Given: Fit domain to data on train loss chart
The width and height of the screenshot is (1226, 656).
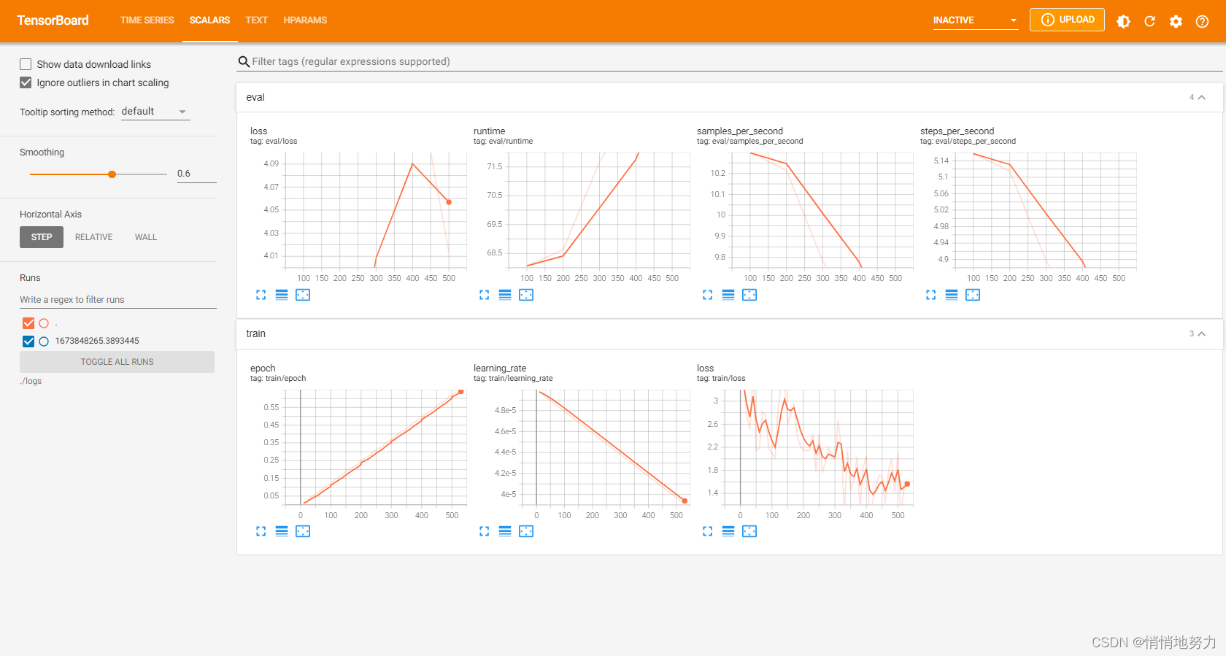Looking at the screenshot, I should pyautogui.click(x=749, y=531).
